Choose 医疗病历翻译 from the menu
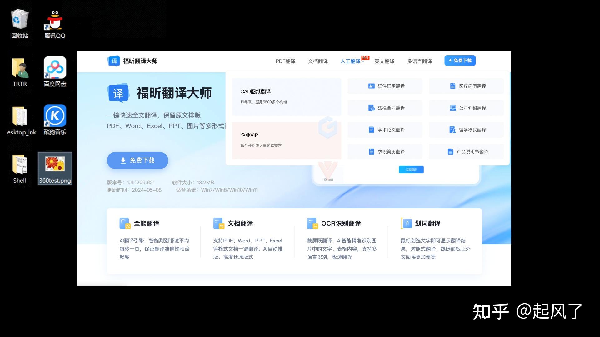600x337 pixels. tap(466, 86)
